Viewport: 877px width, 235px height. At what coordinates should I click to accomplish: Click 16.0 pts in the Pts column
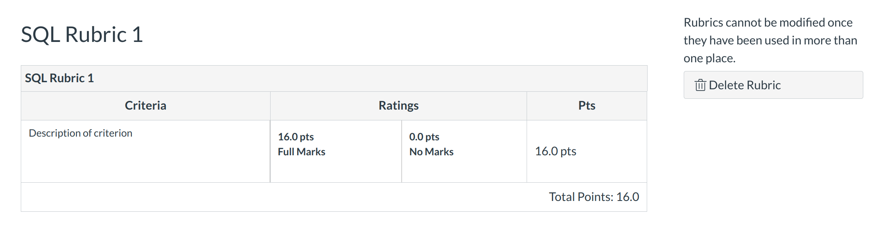555,151
